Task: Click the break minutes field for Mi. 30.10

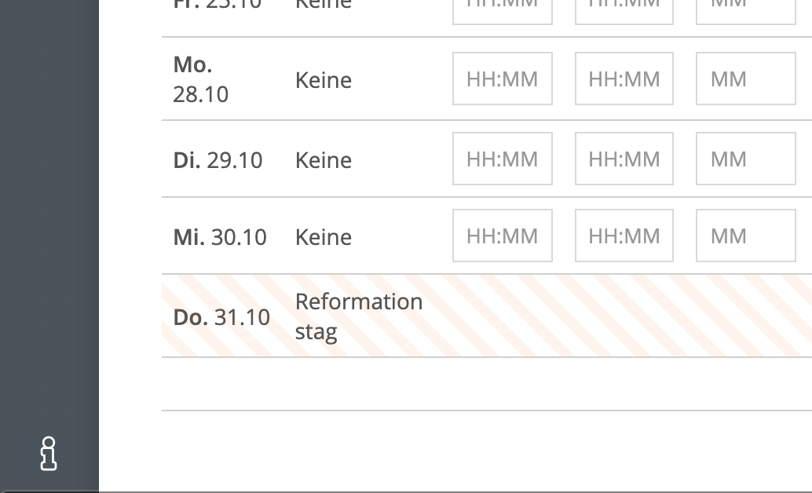Action: [x=745, y=236]
